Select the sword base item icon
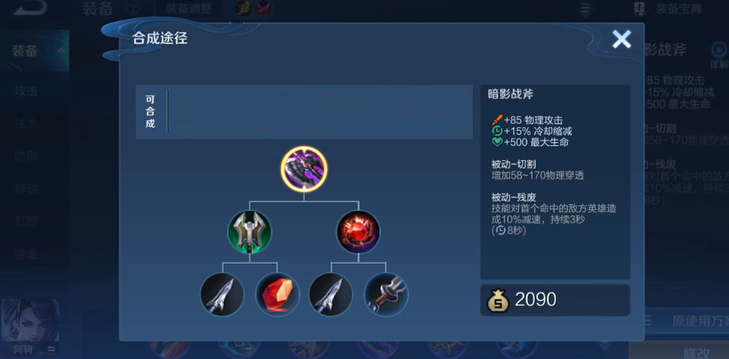The image size is (729, 359). pyautogui.click(x=387, y=294)
